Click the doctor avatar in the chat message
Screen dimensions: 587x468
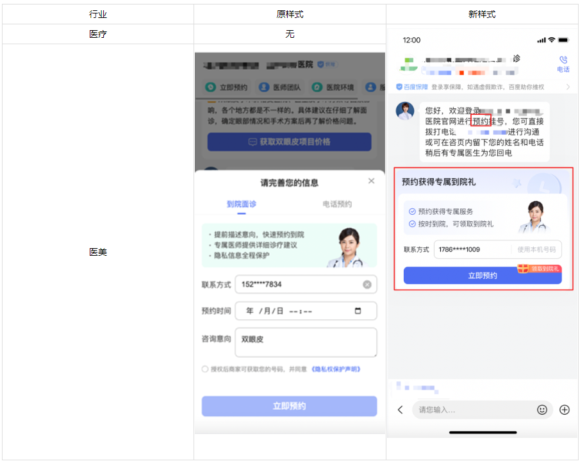point(405,111)
